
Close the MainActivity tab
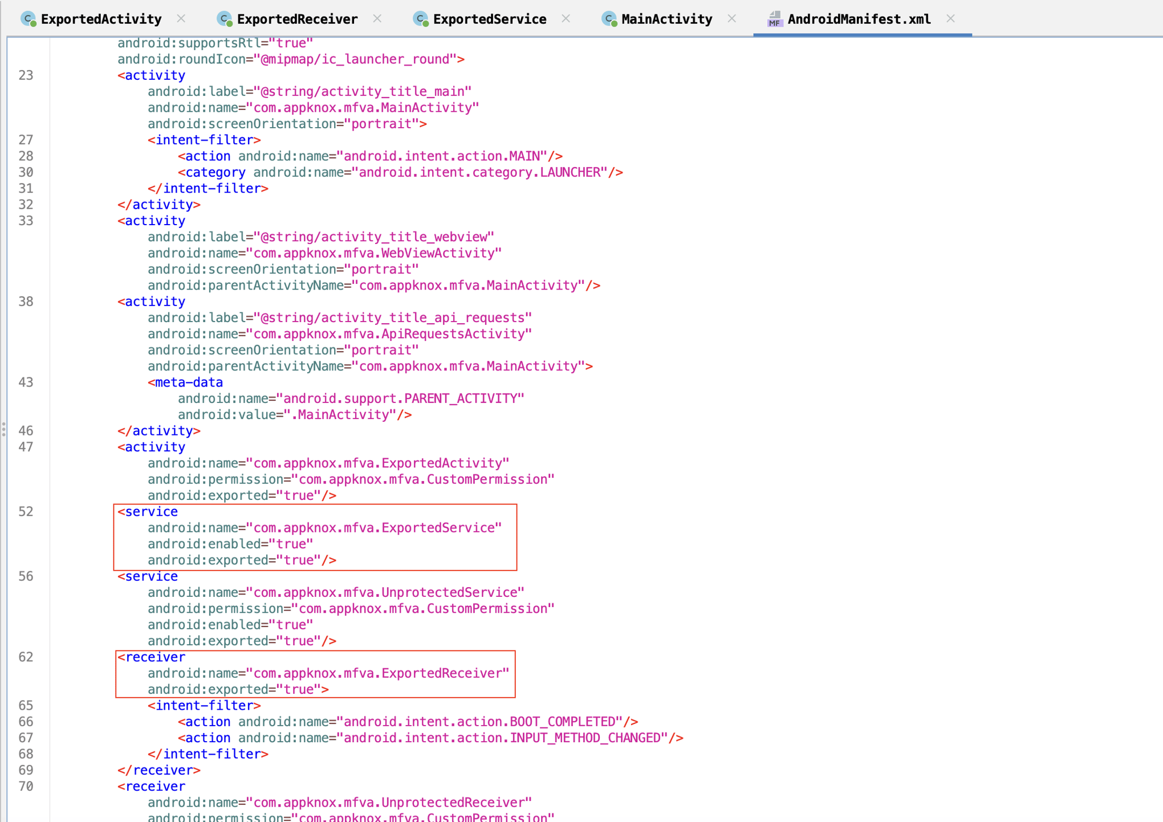[x=731, y=18]
